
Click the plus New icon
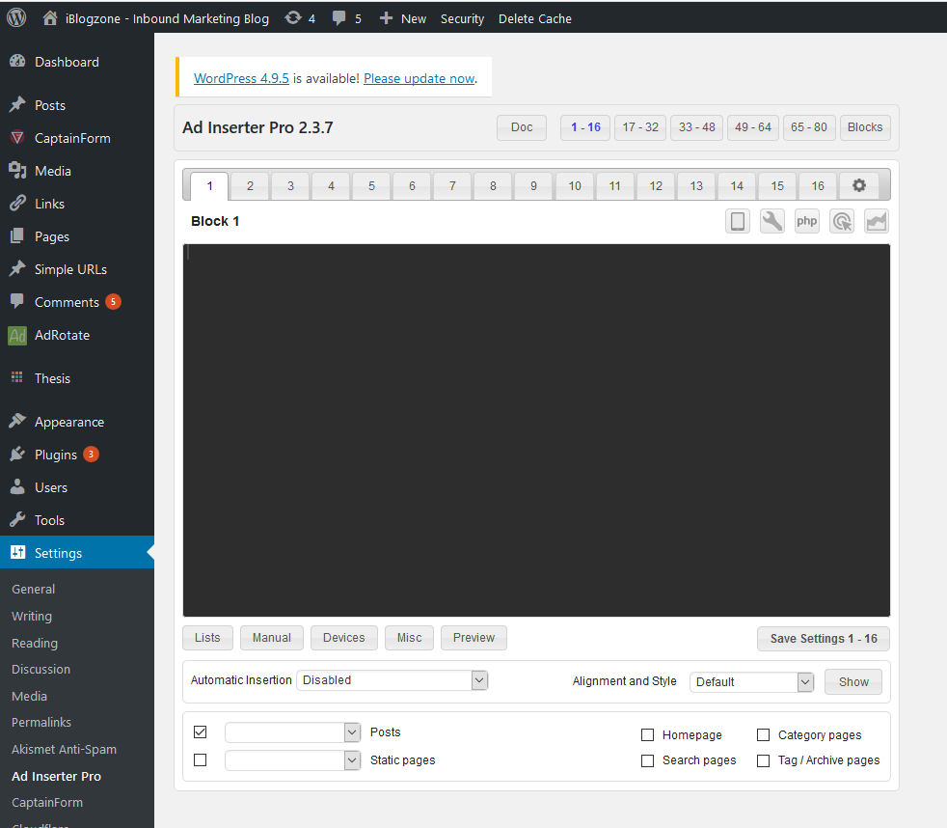(386, 18)
